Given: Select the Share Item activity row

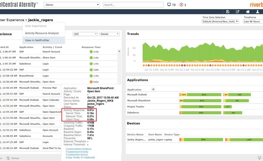Looking at the screenshot, I should [x=59, y=58].
